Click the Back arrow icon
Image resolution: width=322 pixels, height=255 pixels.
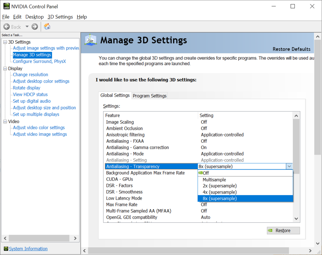[x=6, y=27]
